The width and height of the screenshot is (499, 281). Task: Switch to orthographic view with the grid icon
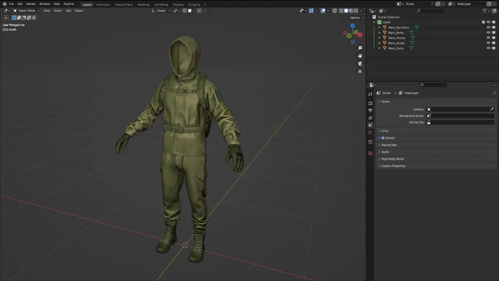click(x=360, y=71)
